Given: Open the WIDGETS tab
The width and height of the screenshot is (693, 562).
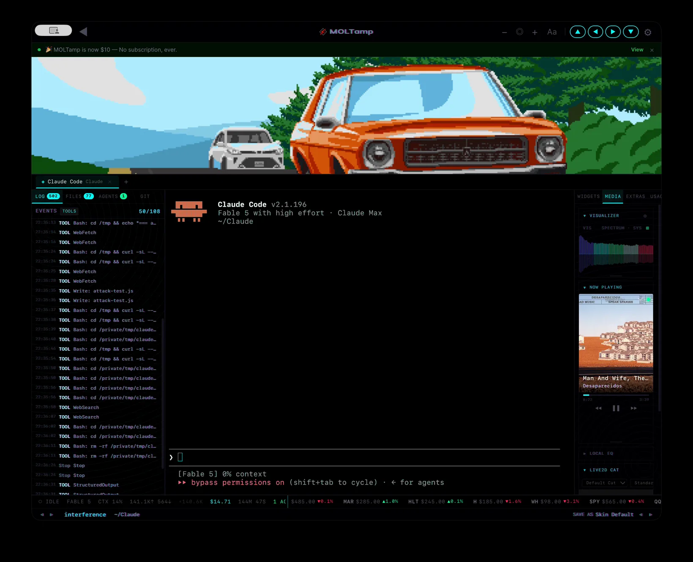Looking at the screenshot, I should coord(588,196).
